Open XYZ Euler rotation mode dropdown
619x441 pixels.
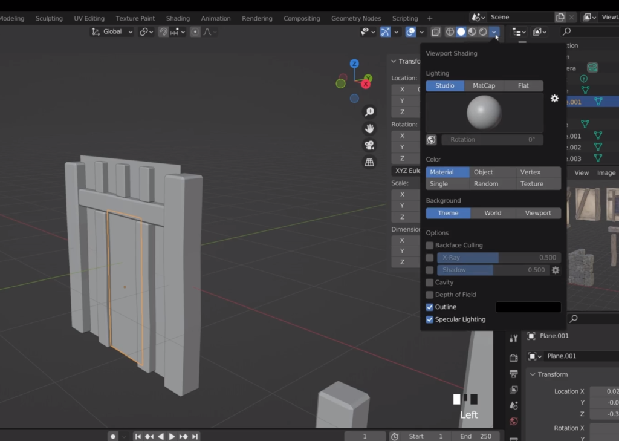pyautogui.click(x=406, y=171)
